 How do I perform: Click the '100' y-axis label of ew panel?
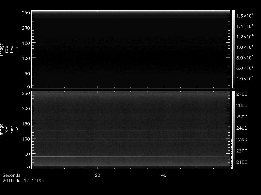(x=26, y=139)
